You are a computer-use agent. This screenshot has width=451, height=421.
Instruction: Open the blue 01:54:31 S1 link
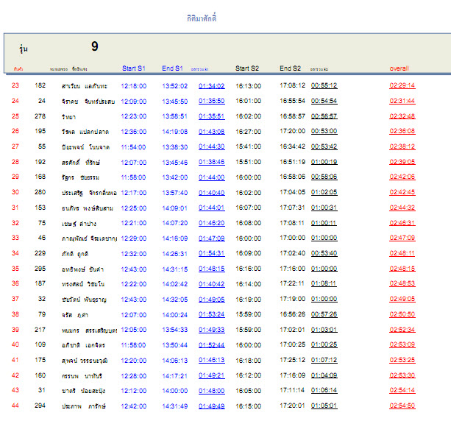(x=211, y=253)
